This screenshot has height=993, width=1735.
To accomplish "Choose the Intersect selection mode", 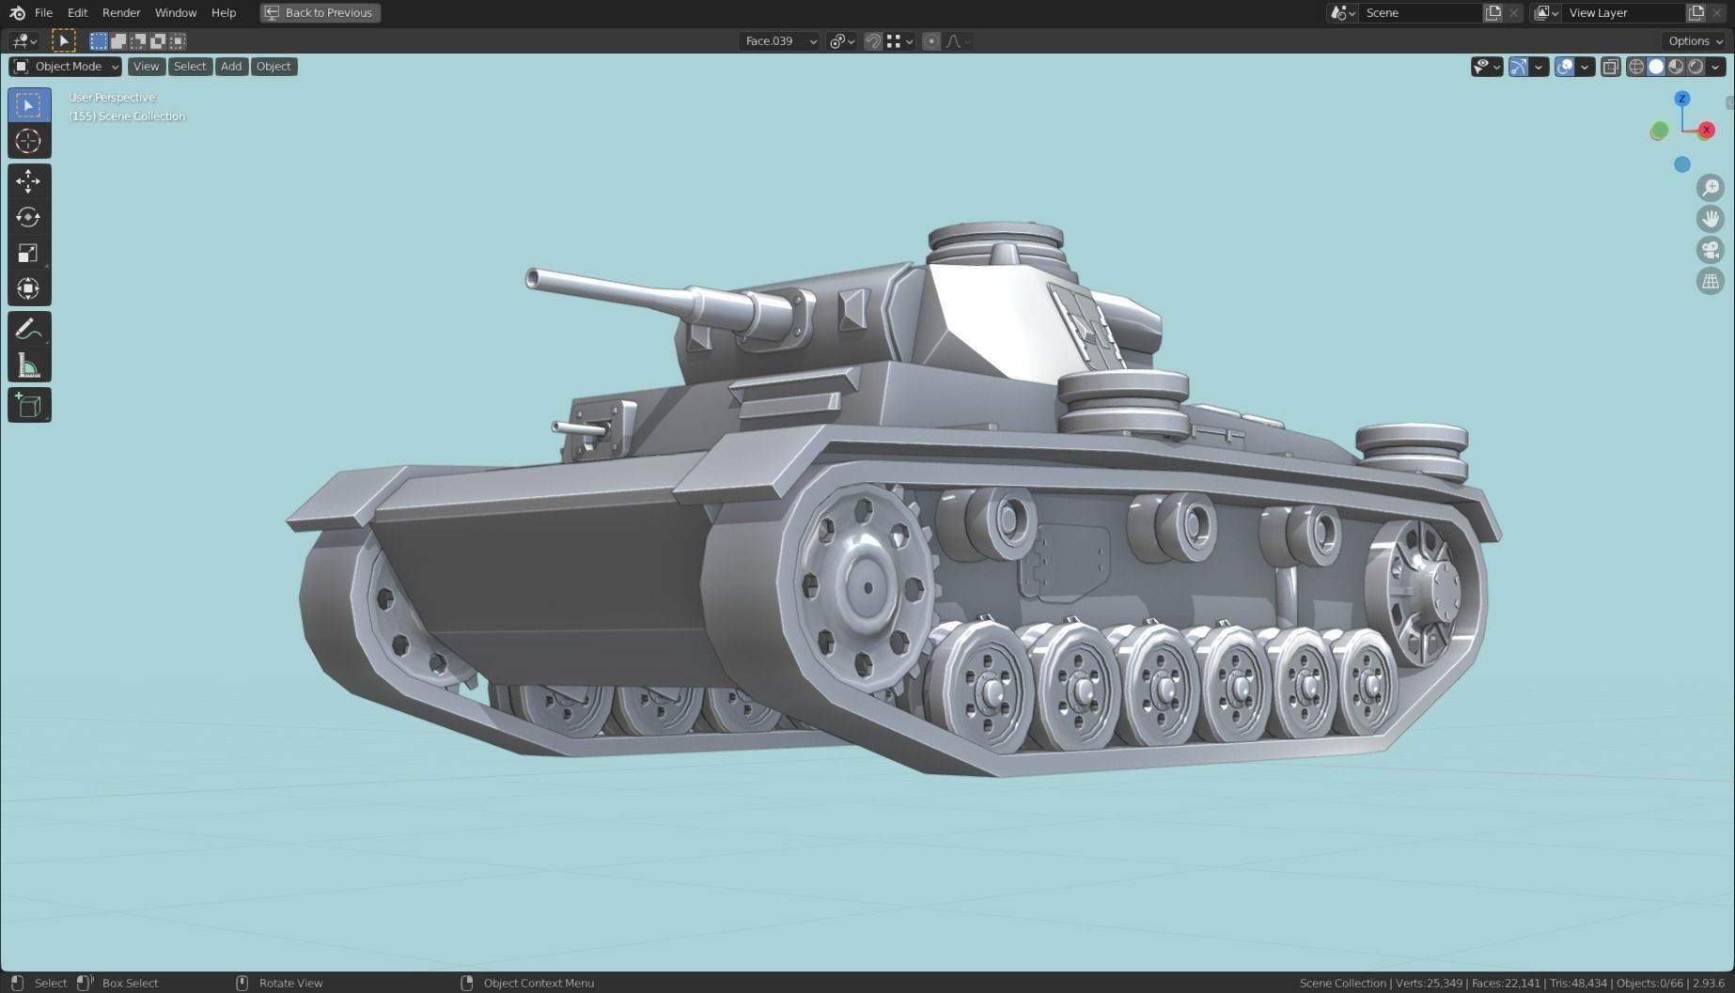I will [x=178, y=40].
